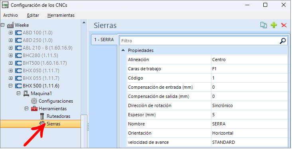Click the BHX 055 machine icon

click(18, 78)
